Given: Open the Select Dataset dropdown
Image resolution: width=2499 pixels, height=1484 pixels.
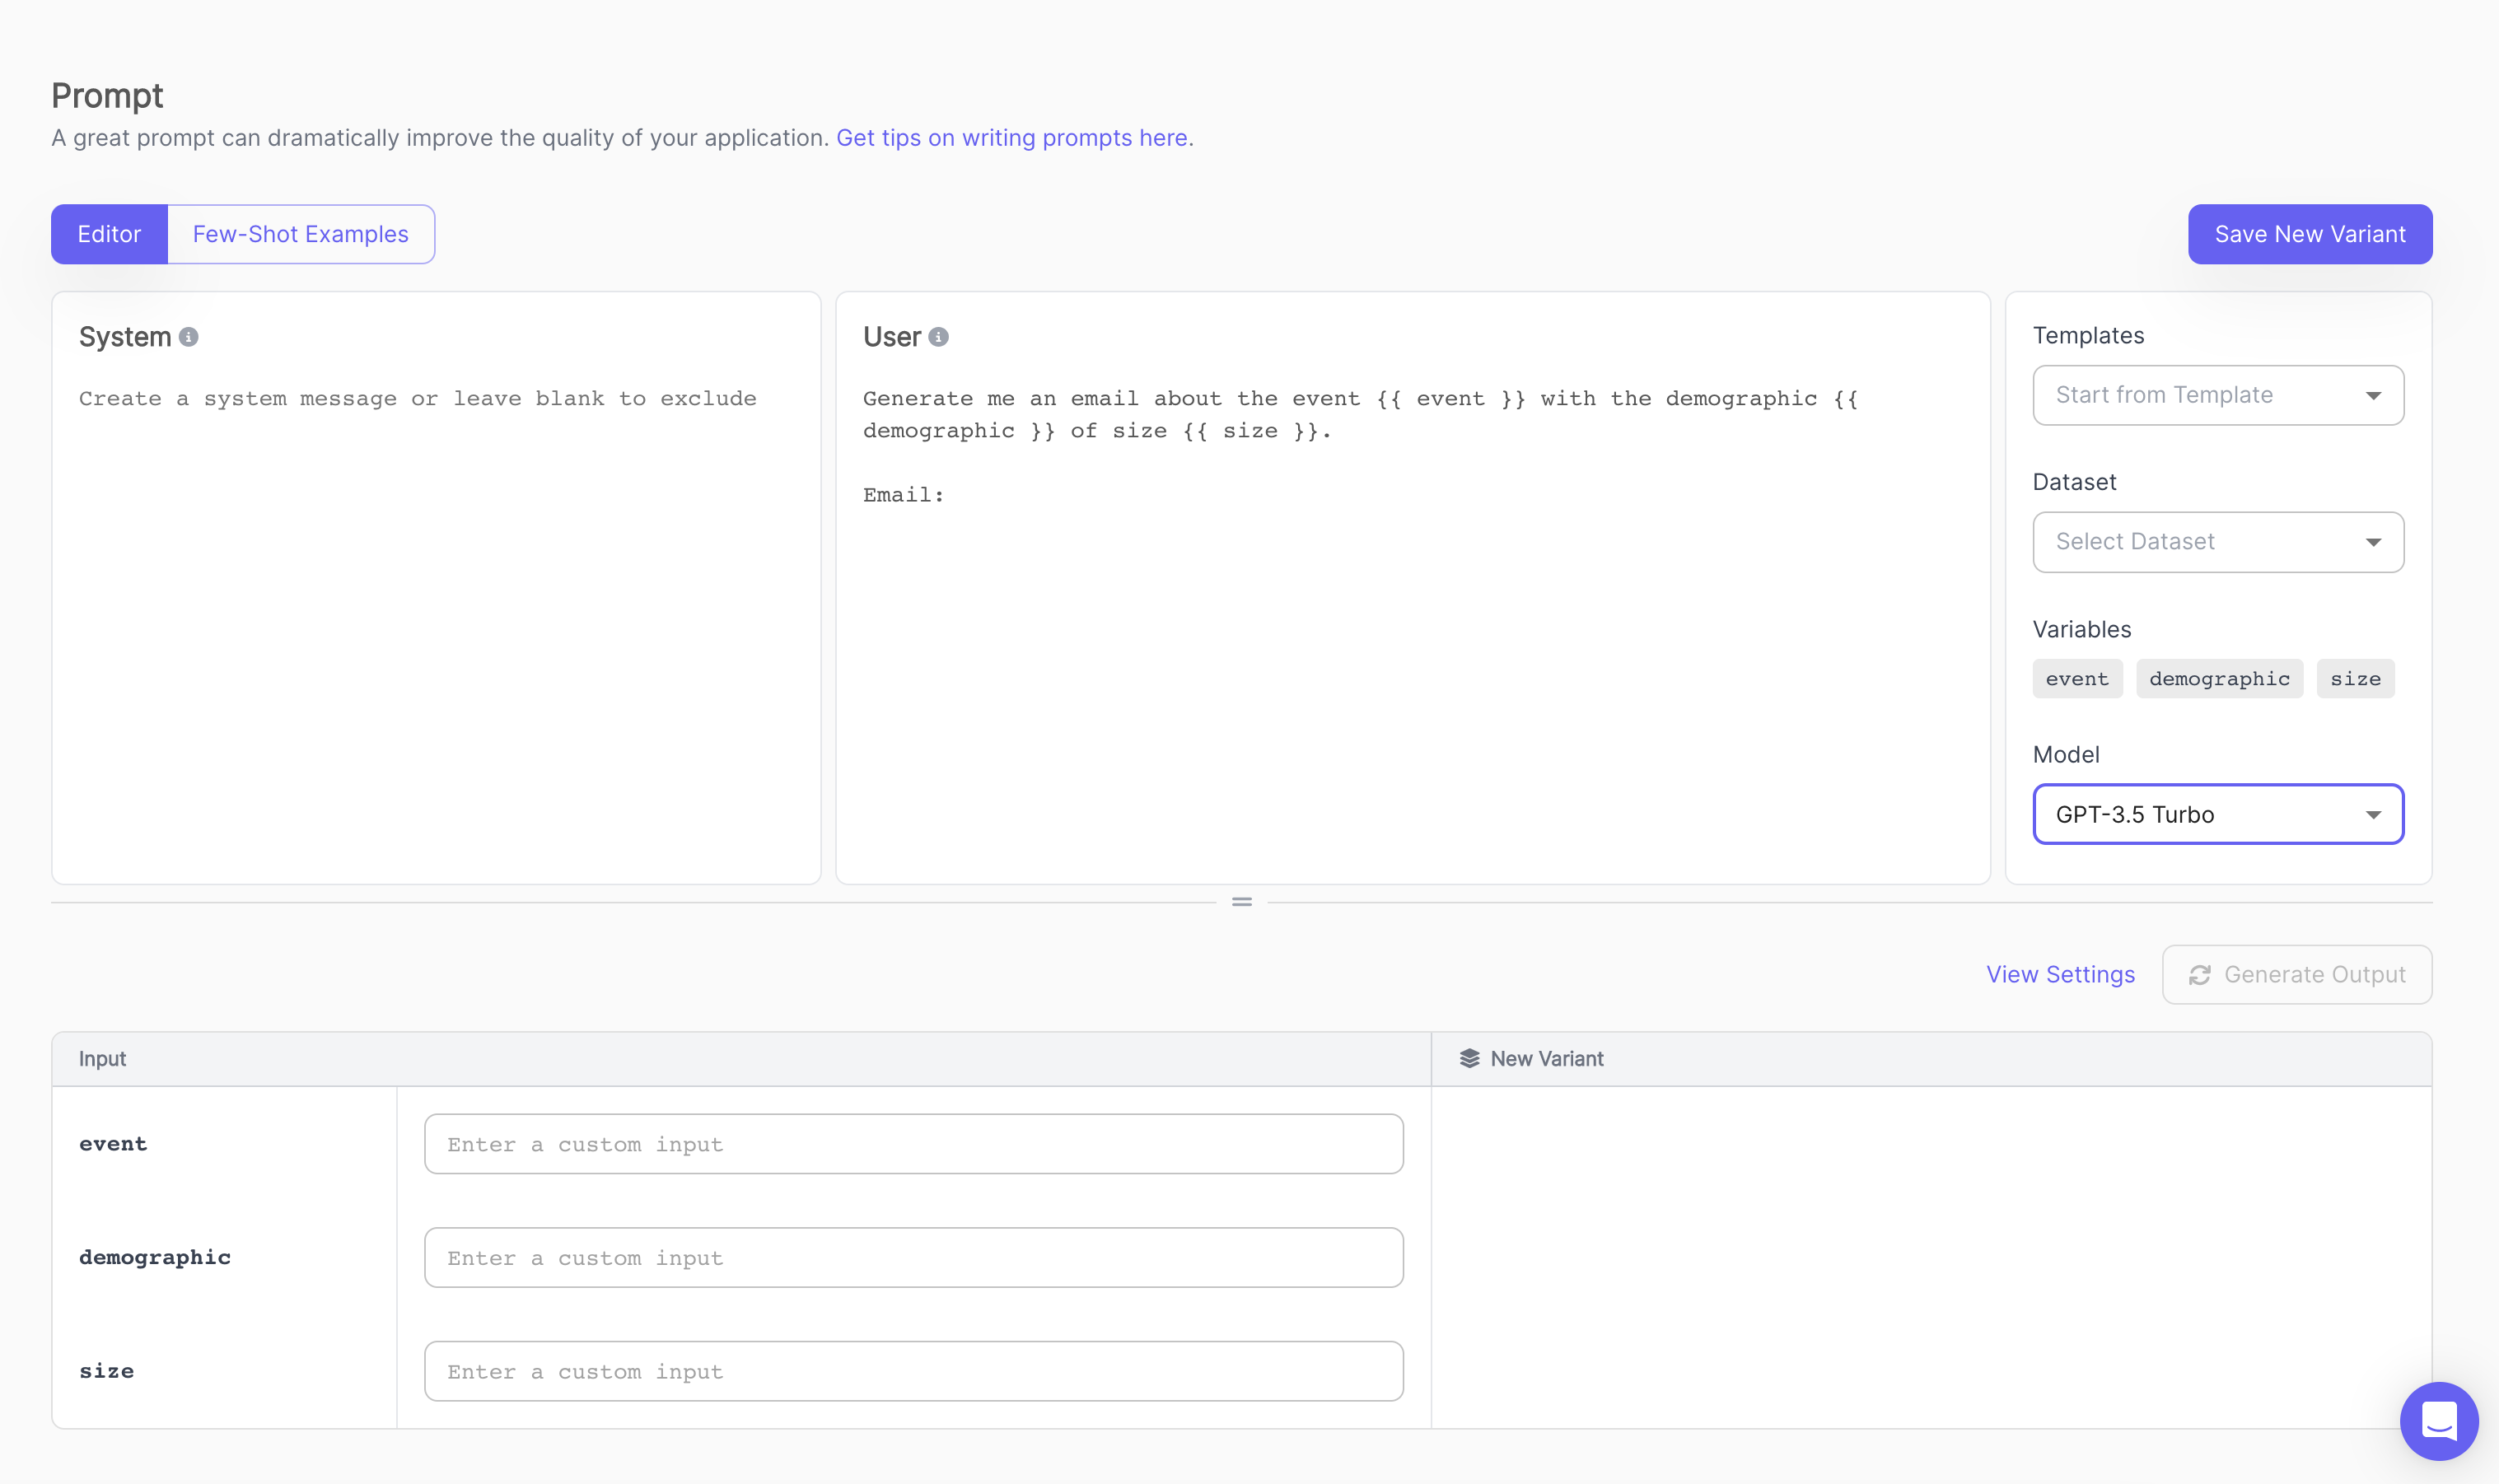Looking at the screenshot, I should pyautogui.click(x=2217, y=541).
